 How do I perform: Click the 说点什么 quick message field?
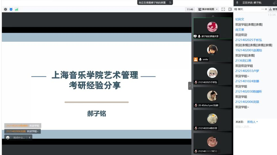tap(19, 138)
